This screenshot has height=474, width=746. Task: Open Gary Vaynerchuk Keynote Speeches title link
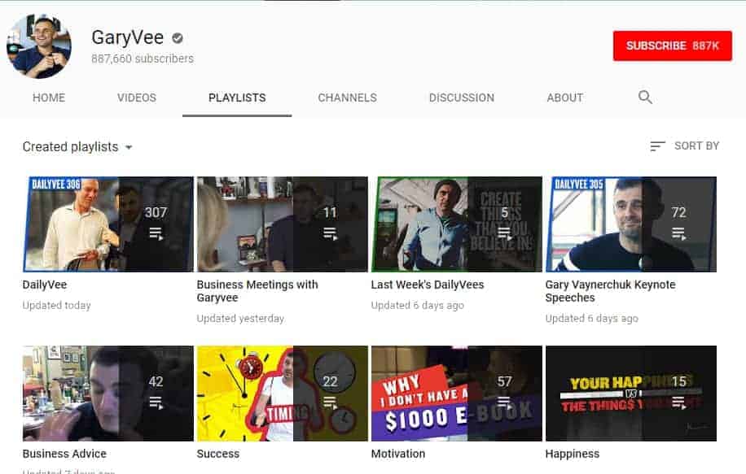(x=611, y=291)
